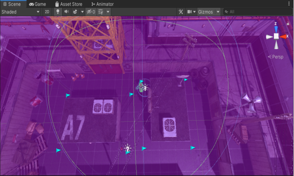Expand the Gizmos dropdown arrow

click(x=218, y=12)
